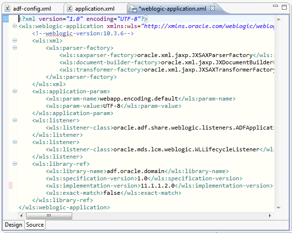Click the blue marker at the gutter top

pos(6,19)
